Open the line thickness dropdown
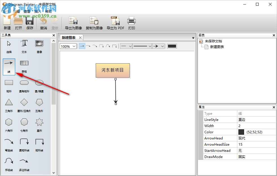Viewport: 277px width, 176px height. [x=142, y=46]
